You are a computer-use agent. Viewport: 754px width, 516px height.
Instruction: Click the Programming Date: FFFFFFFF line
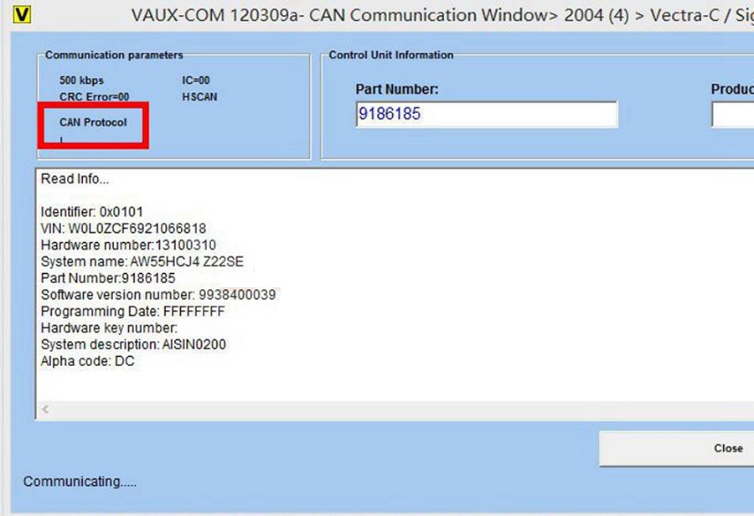pyautogui.click(x=132, y=312)
